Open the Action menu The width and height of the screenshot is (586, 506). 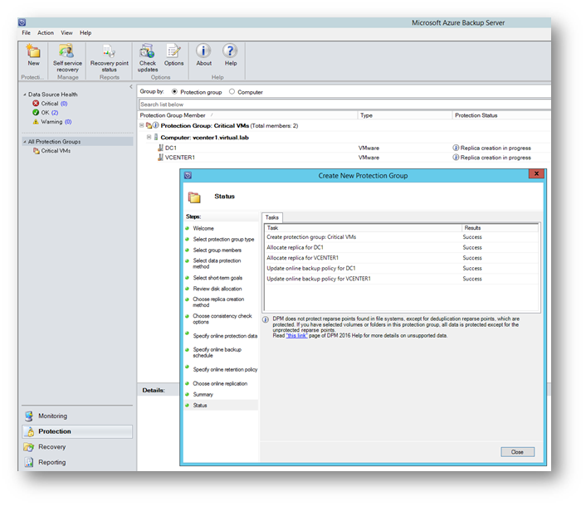pos(46,33)
